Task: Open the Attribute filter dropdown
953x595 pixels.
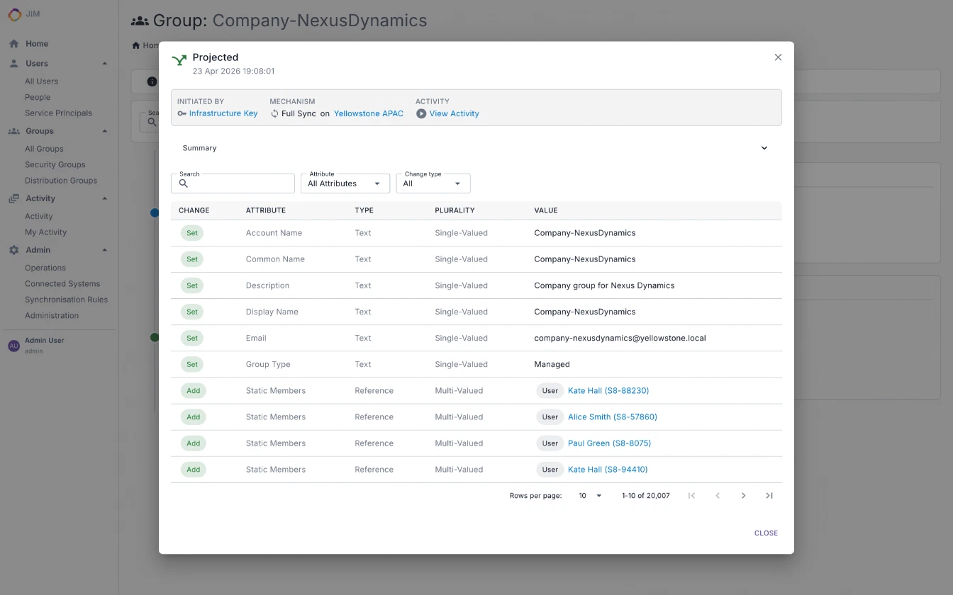Action: (x=345, y=183)
